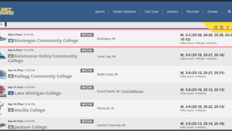Viewport: 232px width, 131px height.
Task: View History for Muskegon match
Action: coord(212,43)
